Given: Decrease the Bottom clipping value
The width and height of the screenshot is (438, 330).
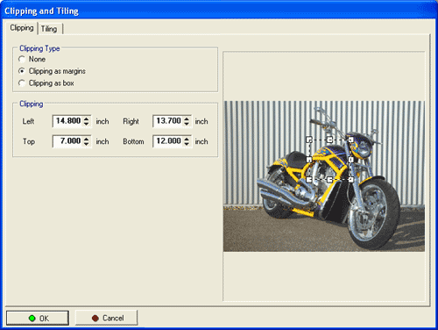Looking at the screenshot, I should click(187, 144).
